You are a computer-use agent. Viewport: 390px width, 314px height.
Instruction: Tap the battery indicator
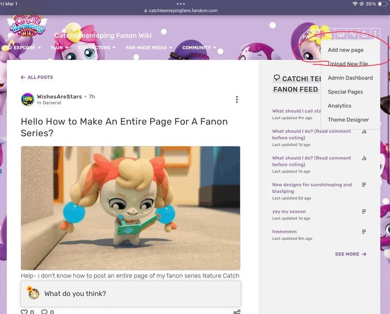(x=383, y=4)
